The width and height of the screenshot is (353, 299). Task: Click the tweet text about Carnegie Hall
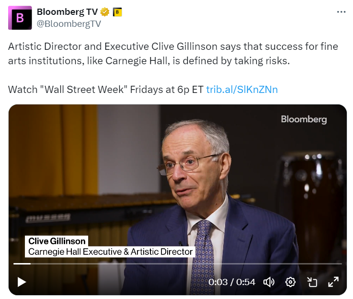click(172, 54)
